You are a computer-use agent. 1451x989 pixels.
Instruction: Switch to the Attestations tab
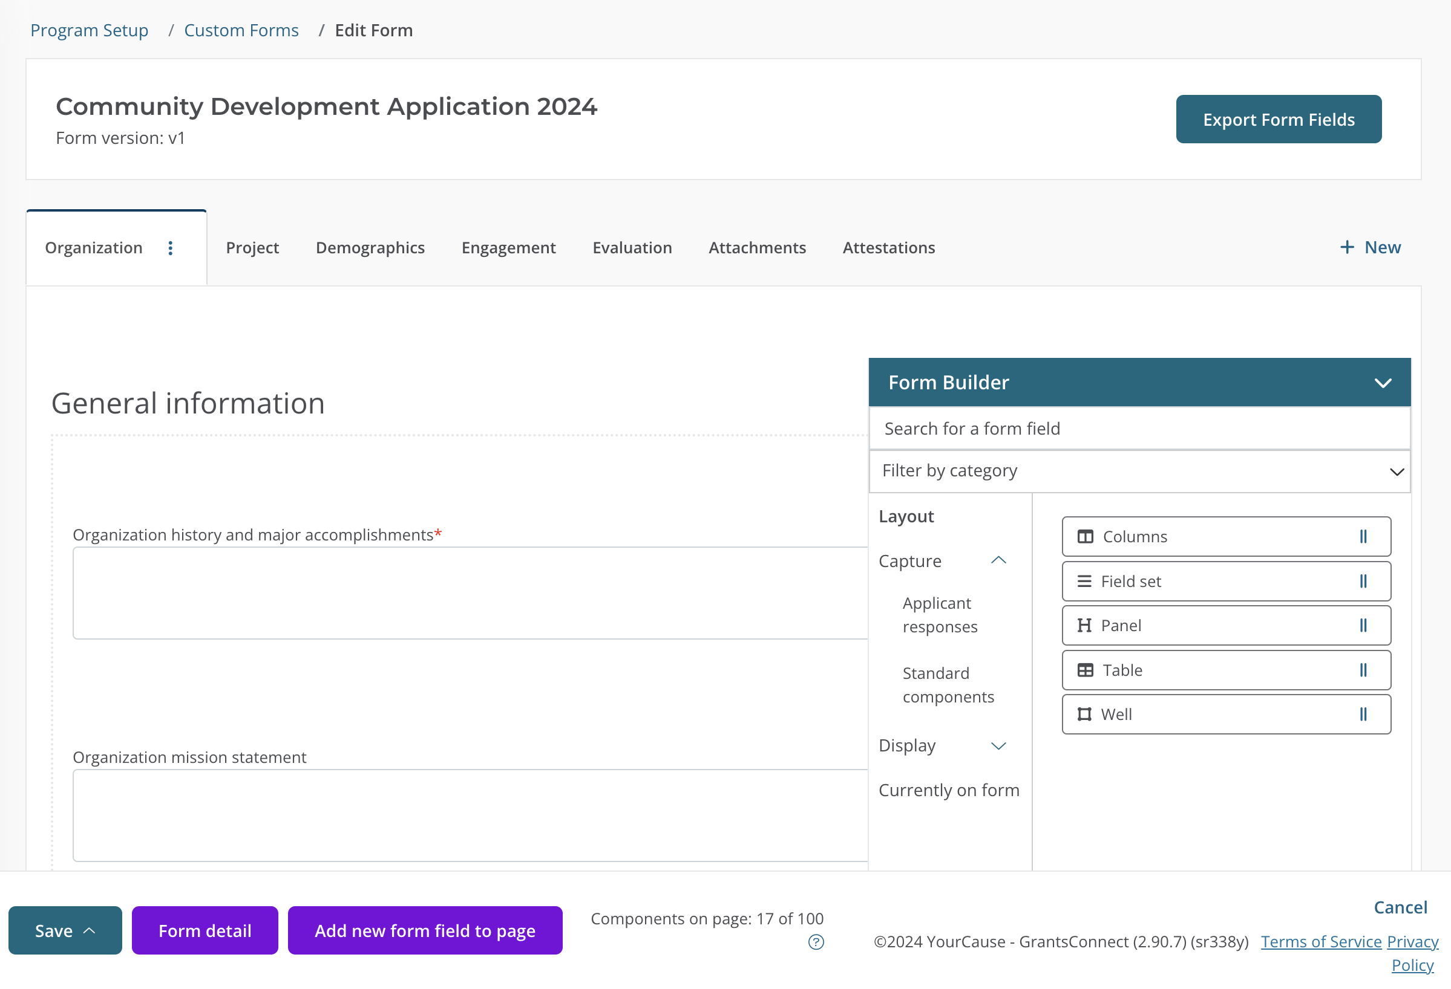click(888, 248)
